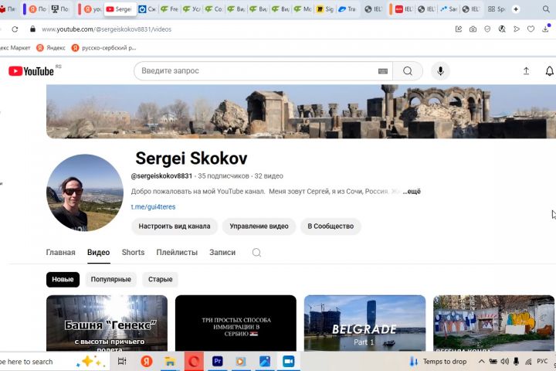The width and height of the screenshot is (556, 371).
Task: Open the 'Три простых способа иммиграции' video thumbnail
Action: pos(236,323)
